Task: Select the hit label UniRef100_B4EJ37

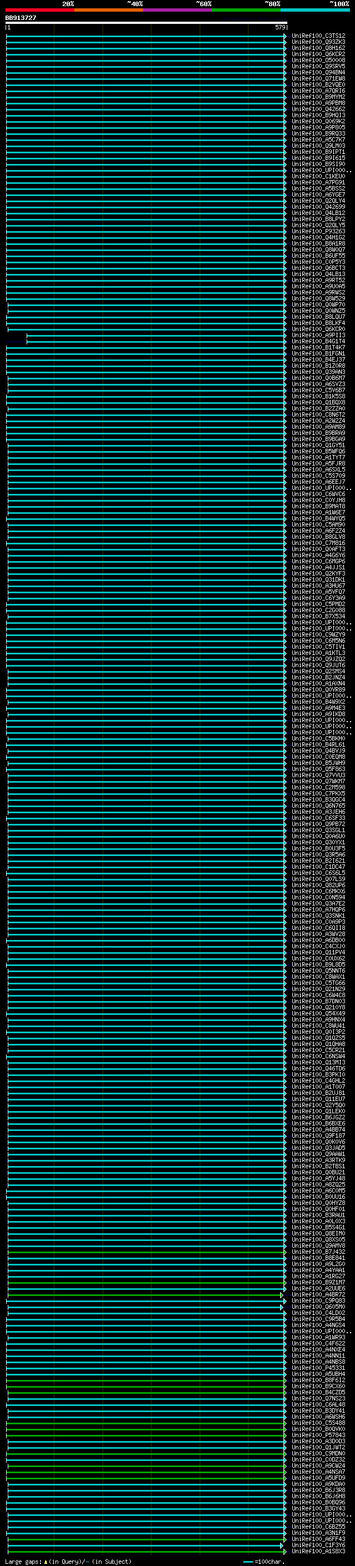Action: 318,360
